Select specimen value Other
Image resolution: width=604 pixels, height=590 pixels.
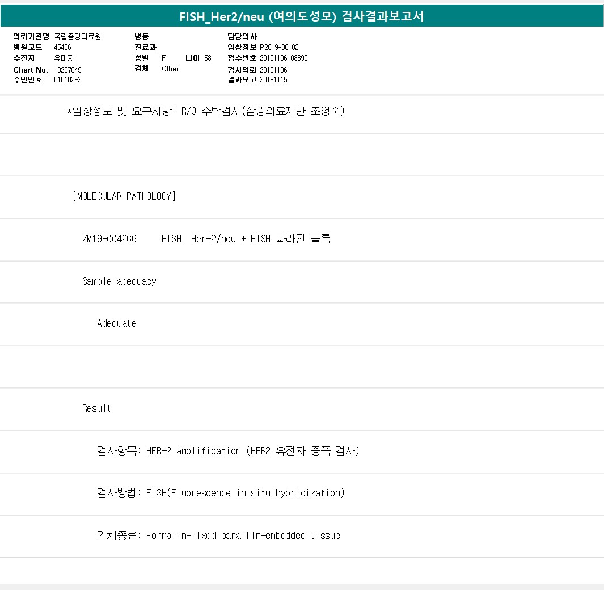(x=170, y=69)
